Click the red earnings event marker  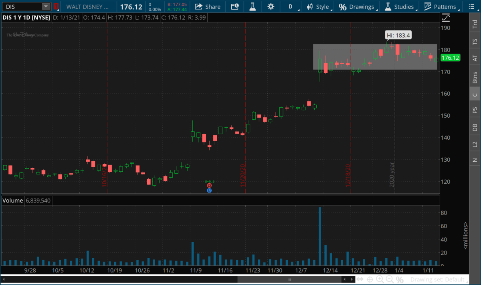click(209, 186)
